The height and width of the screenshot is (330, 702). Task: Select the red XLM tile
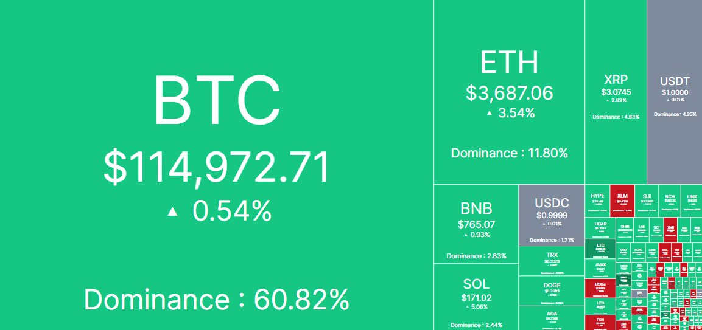(x=622, y=201)
